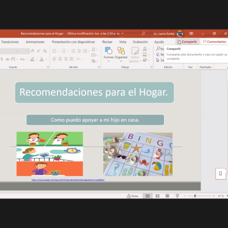Switch to the Vista tab
The width and height of the screenshot is (228, 228).
123,42
